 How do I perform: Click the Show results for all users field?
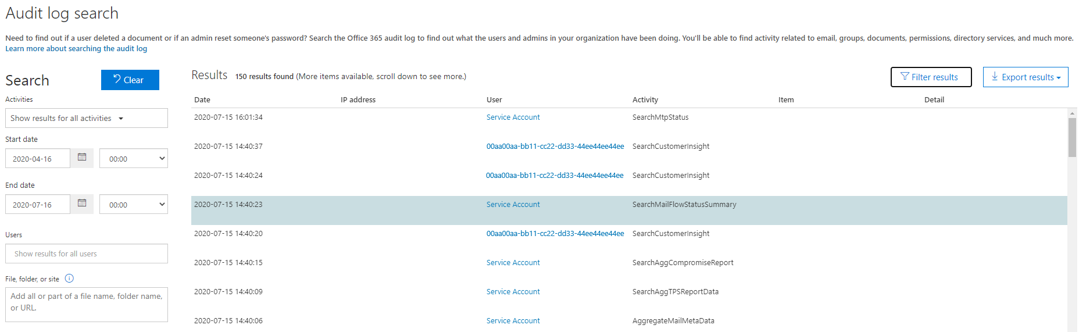pyautogui.click(x=86, y=254)
